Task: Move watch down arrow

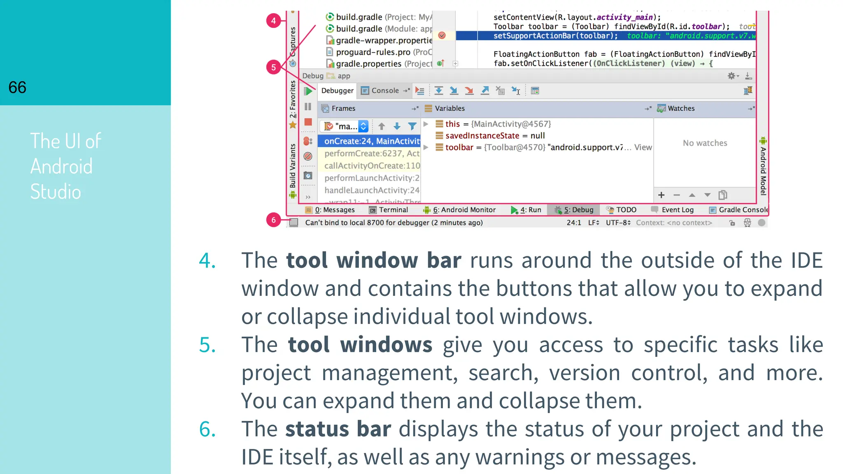Action: tap(707, 195)
